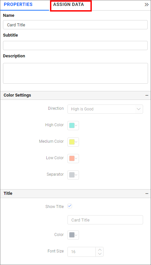
Task: Click the Description text area
Action: [75, 74]
